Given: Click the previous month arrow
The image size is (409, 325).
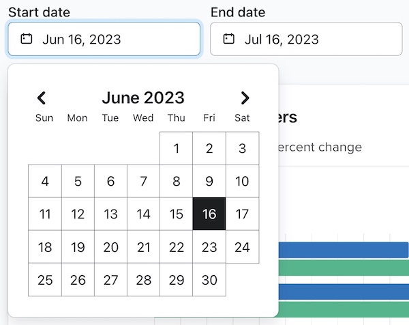Looking at the screenshot, I should click(x=42, y=98).
